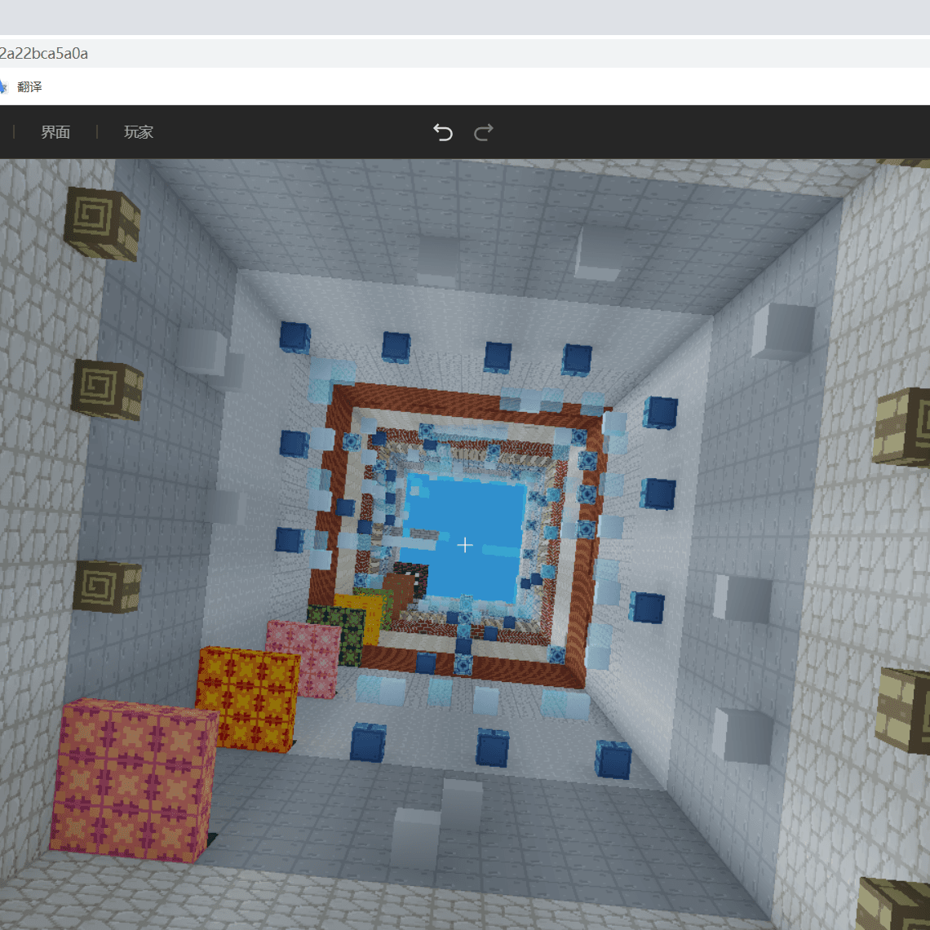This screenshot has height=930, width=930.
Task: Open the 界面 menu
Action: (x=55, y=131)
